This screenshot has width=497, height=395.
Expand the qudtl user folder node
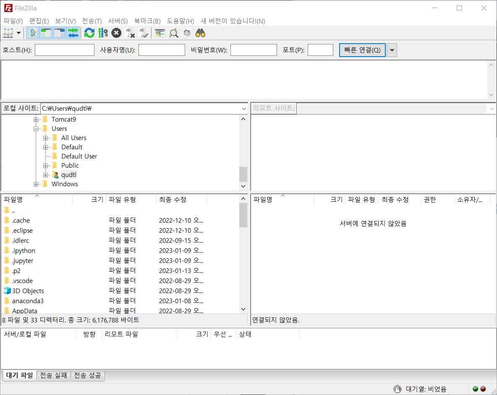[x=46, y=175]
